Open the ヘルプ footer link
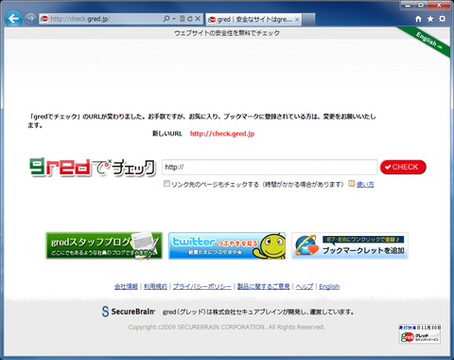The height and width of the screenshot is (360, 454). click(305, 286)
